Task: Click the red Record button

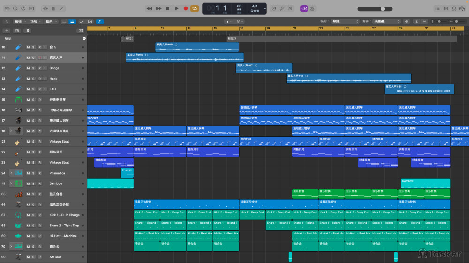Action: point(186,8)
